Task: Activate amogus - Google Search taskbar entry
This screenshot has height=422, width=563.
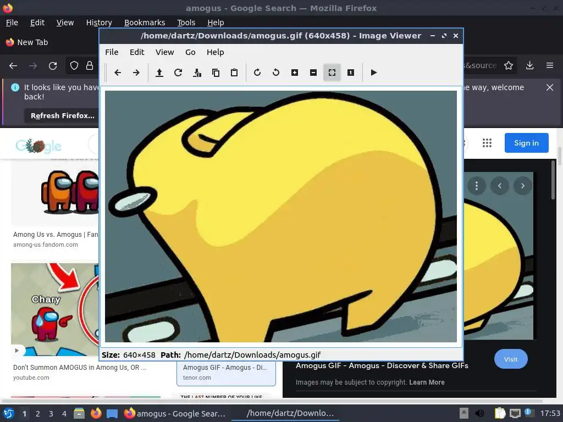Action: 175,413
